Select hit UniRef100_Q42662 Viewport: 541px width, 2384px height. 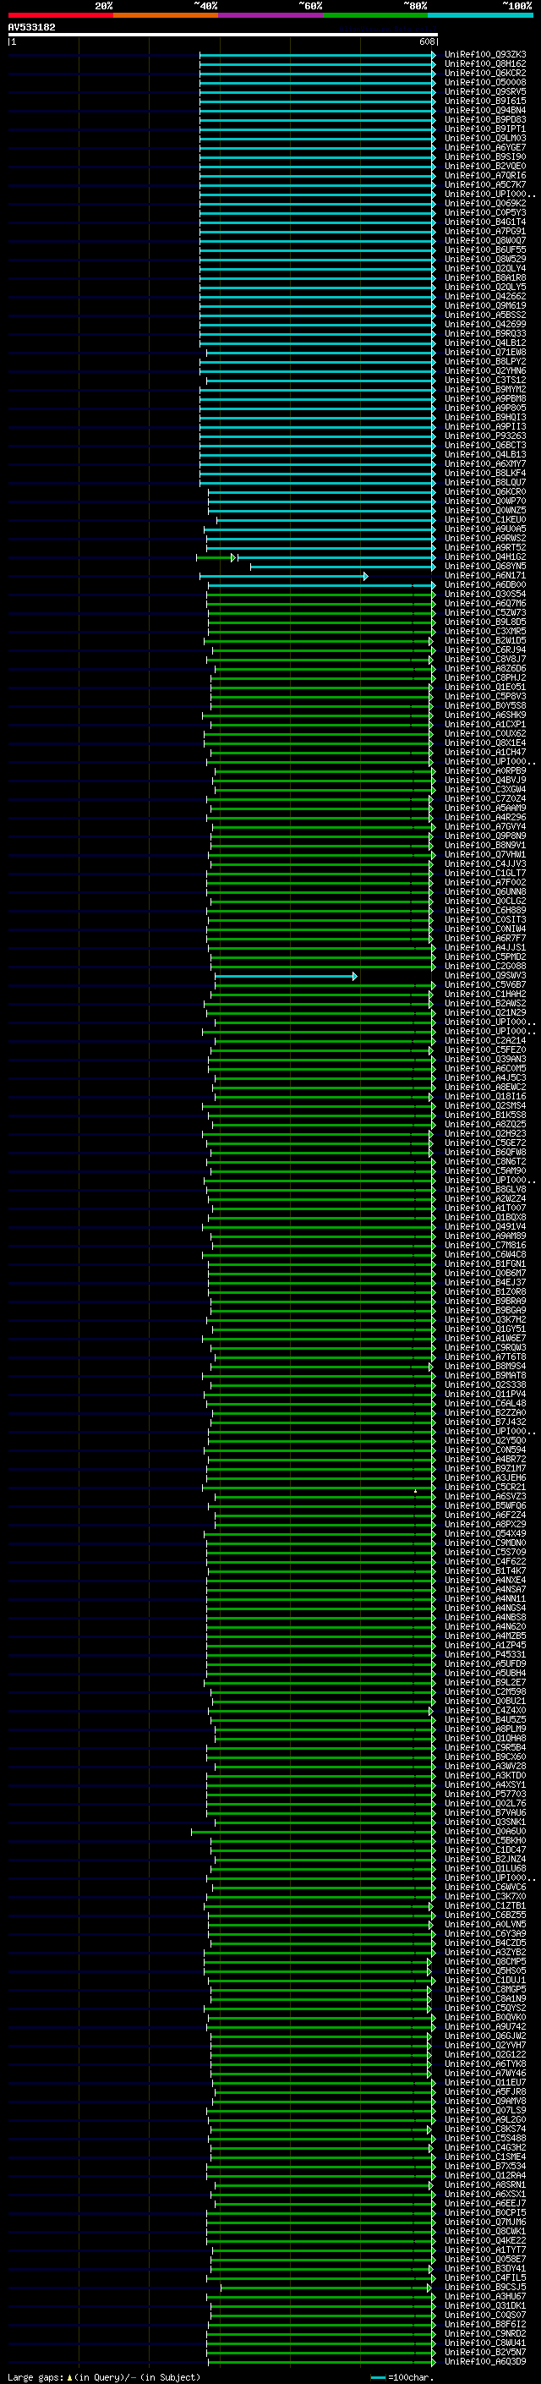point(484,297)
